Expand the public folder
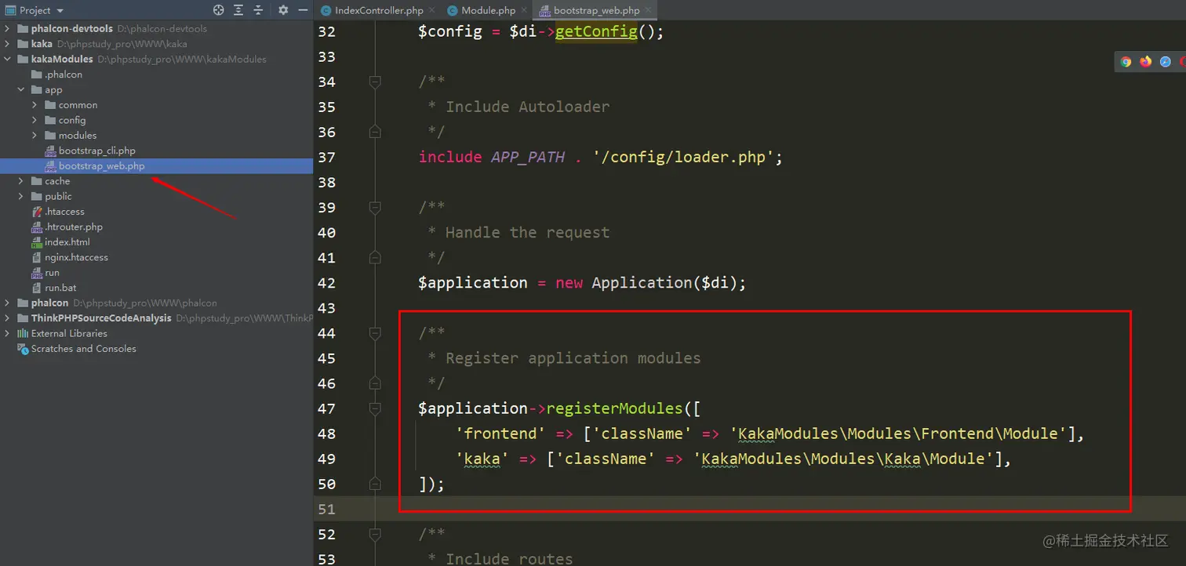 coord(21,197)
